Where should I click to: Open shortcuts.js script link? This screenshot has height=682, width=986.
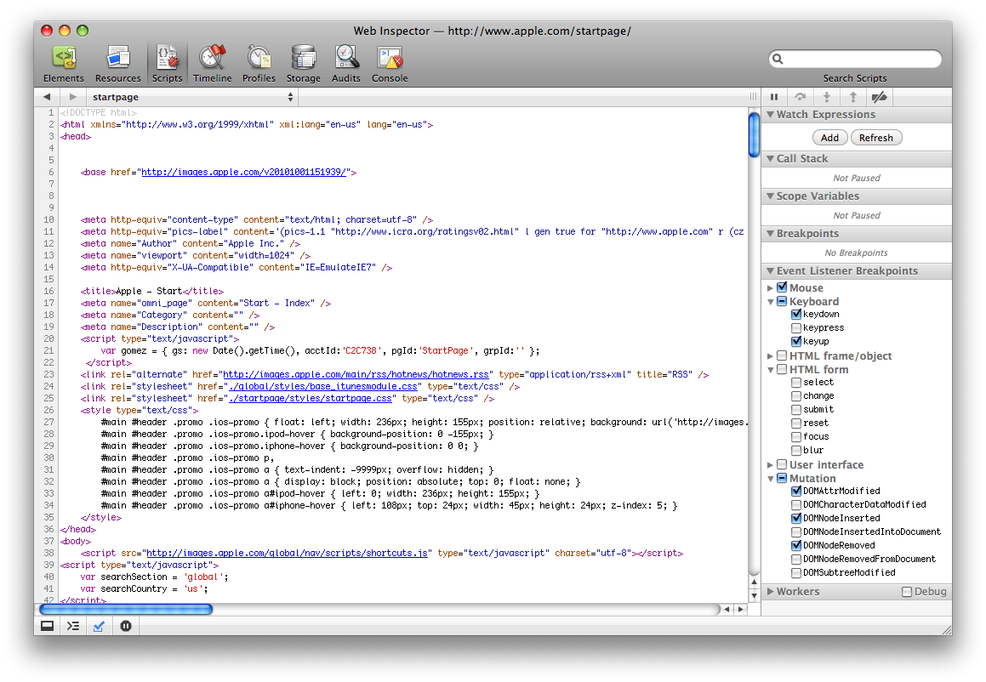(x=288, y=553)
